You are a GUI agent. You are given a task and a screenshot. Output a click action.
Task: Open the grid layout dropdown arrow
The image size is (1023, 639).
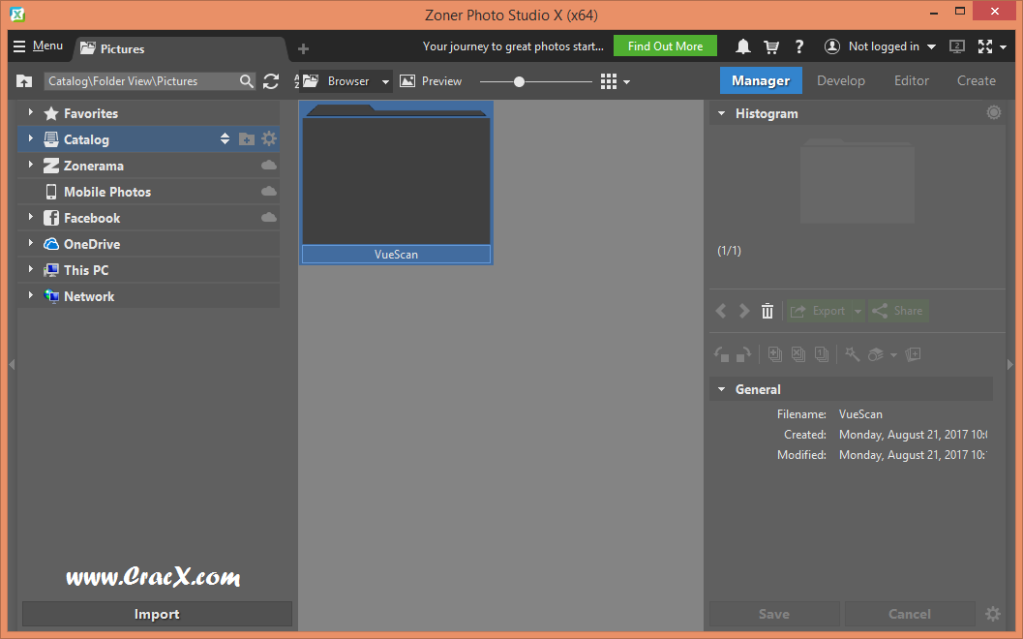tap(626, 82)
